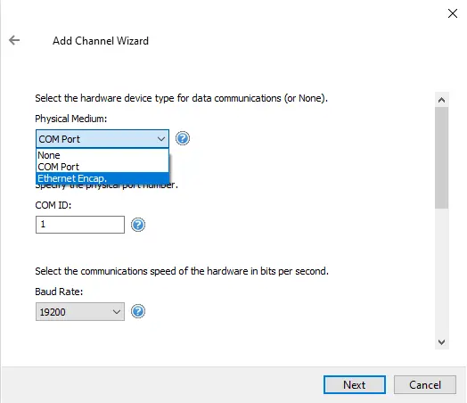Viewport: 467px width, 403px height.
Task: Click the help icon beside Physical Medium
Action: [183, 138]
